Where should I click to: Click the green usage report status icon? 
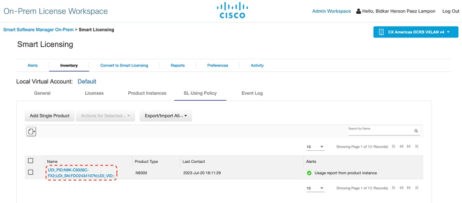pyautogui.click(x=309, y=173)
